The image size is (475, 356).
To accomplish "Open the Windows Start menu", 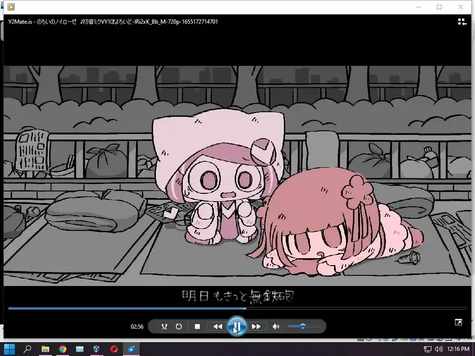I will click(x=9, y=349).
